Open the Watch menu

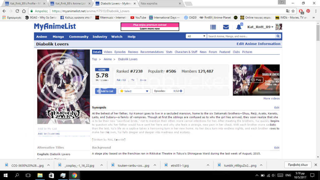117,37
